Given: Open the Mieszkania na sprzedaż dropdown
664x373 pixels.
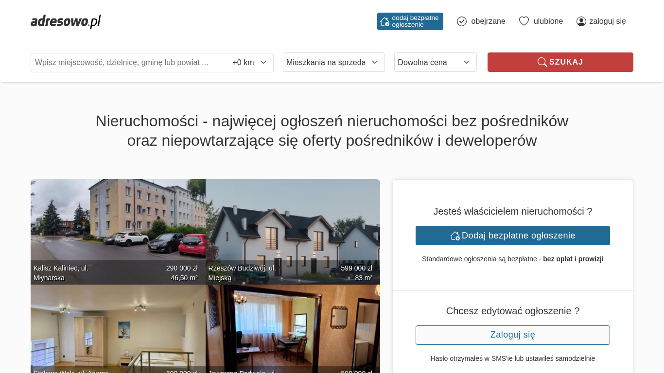Looking at the screenshot, I should point(333,62).
